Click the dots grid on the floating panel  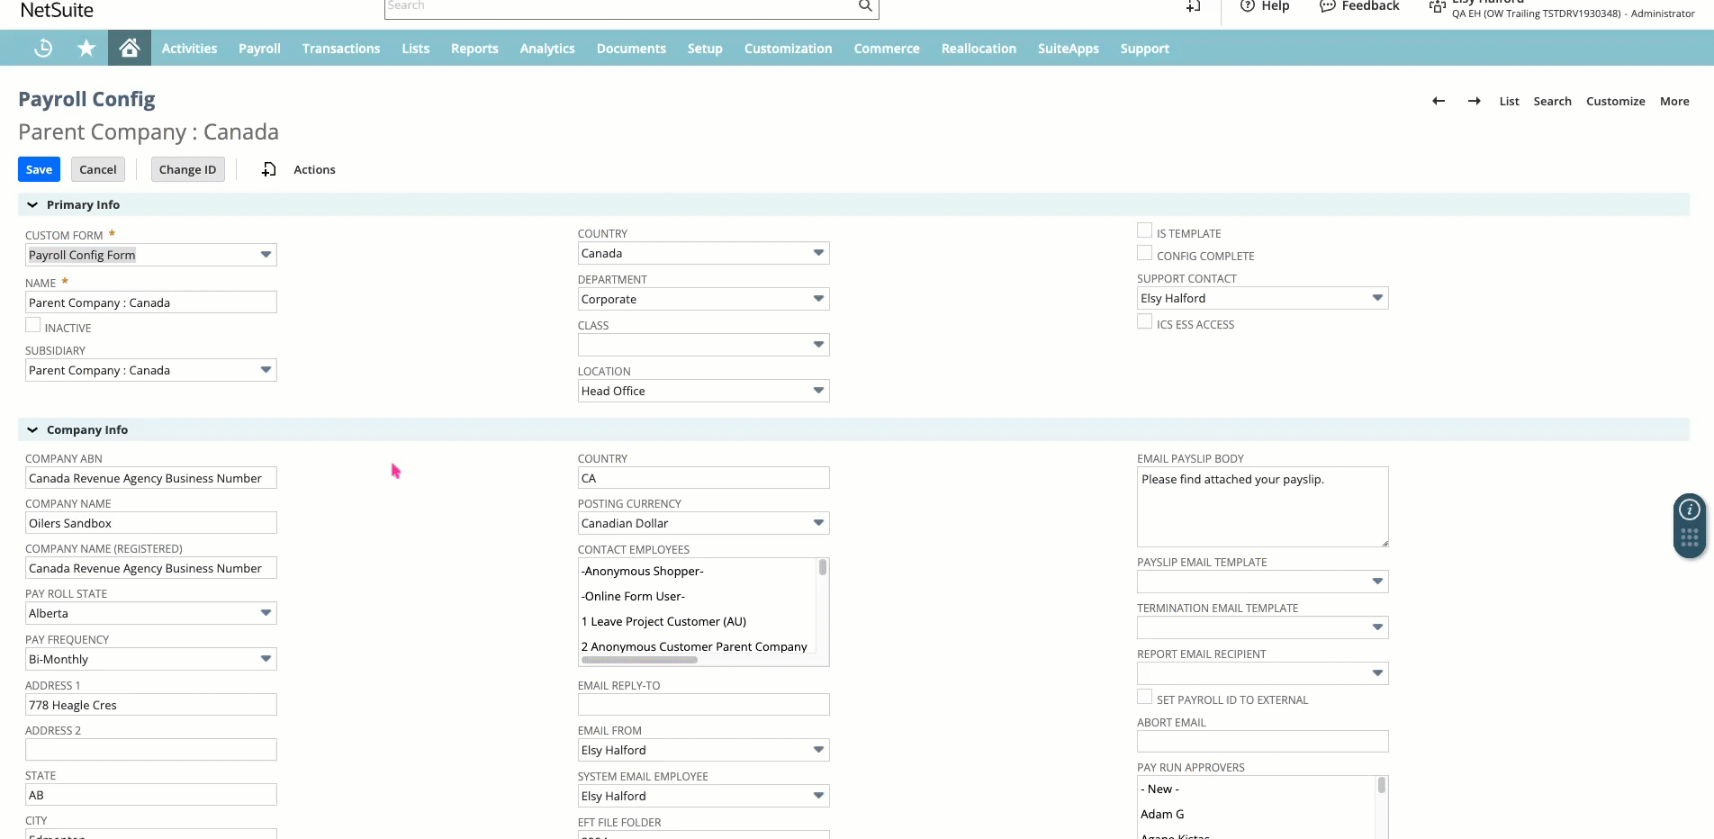1690,537
